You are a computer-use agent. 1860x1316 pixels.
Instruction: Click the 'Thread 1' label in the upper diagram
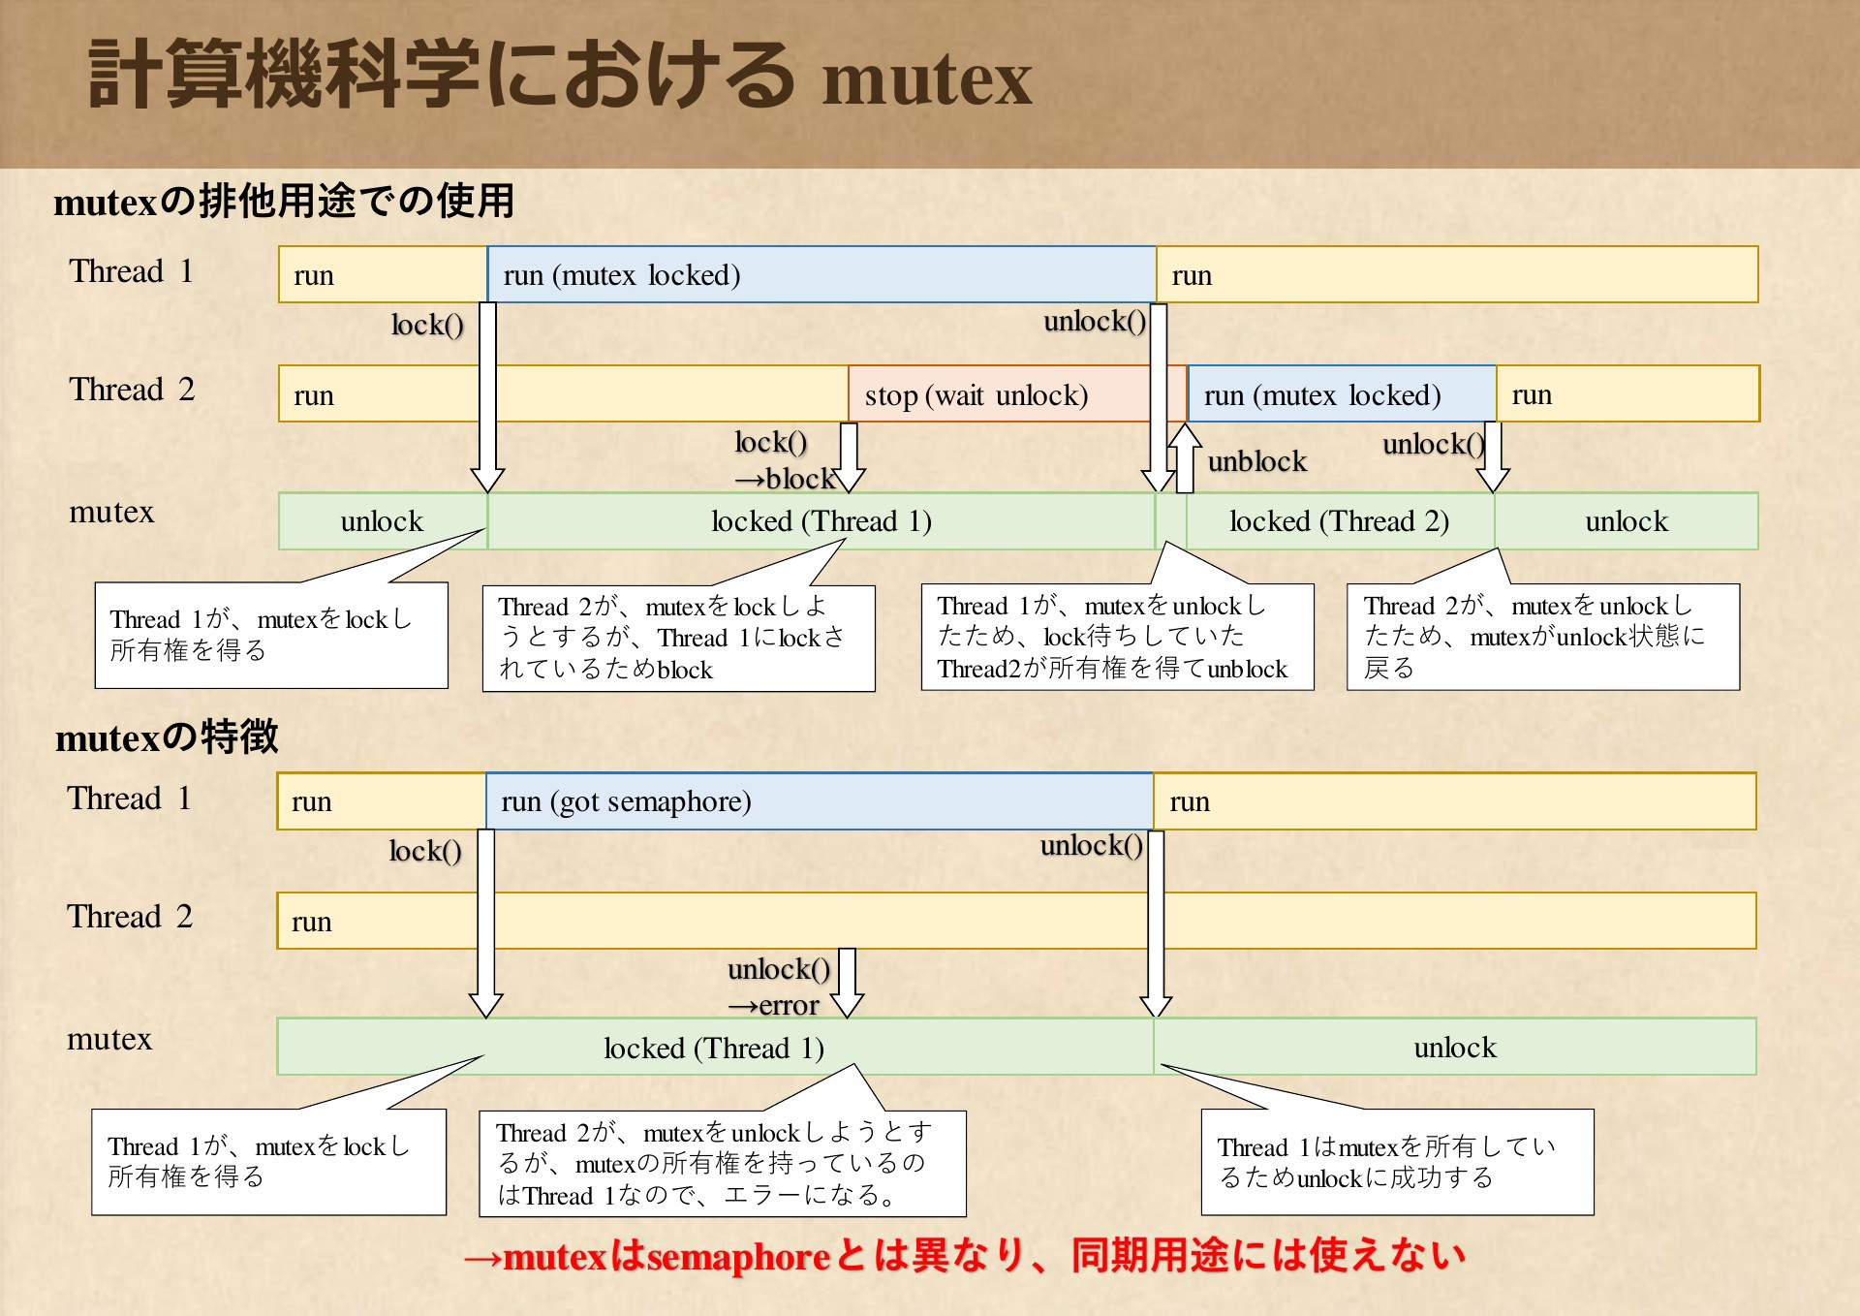[x=132, y=271]
